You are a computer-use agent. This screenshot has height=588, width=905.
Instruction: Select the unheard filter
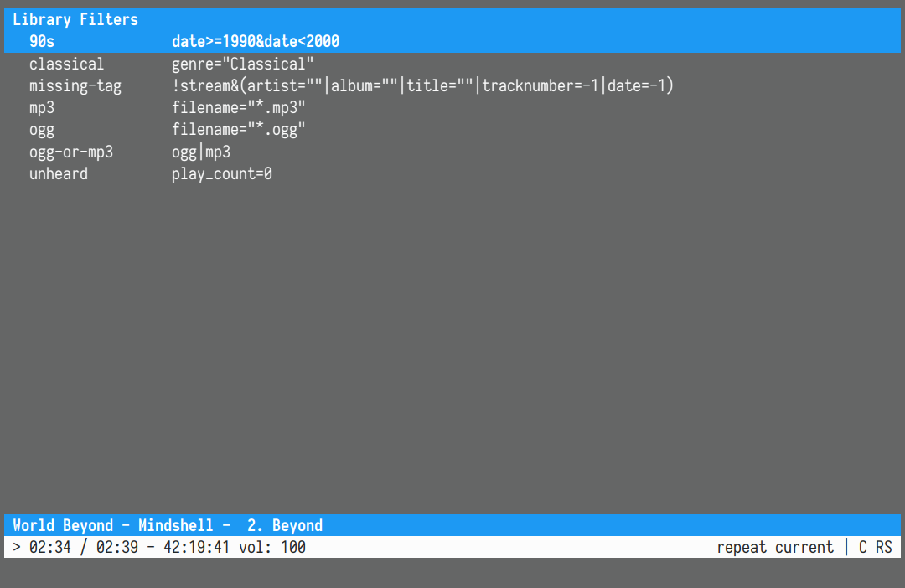pyautogui.click(x=58, y=174)
